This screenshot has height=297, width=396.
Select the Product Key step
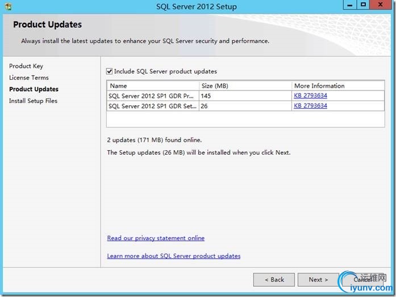coord(26,66)
